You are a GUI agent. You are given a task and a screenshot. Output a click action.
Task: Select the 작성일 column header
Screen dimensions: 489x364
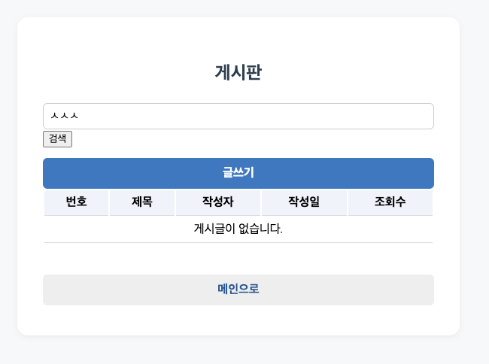tap(304, 202)
